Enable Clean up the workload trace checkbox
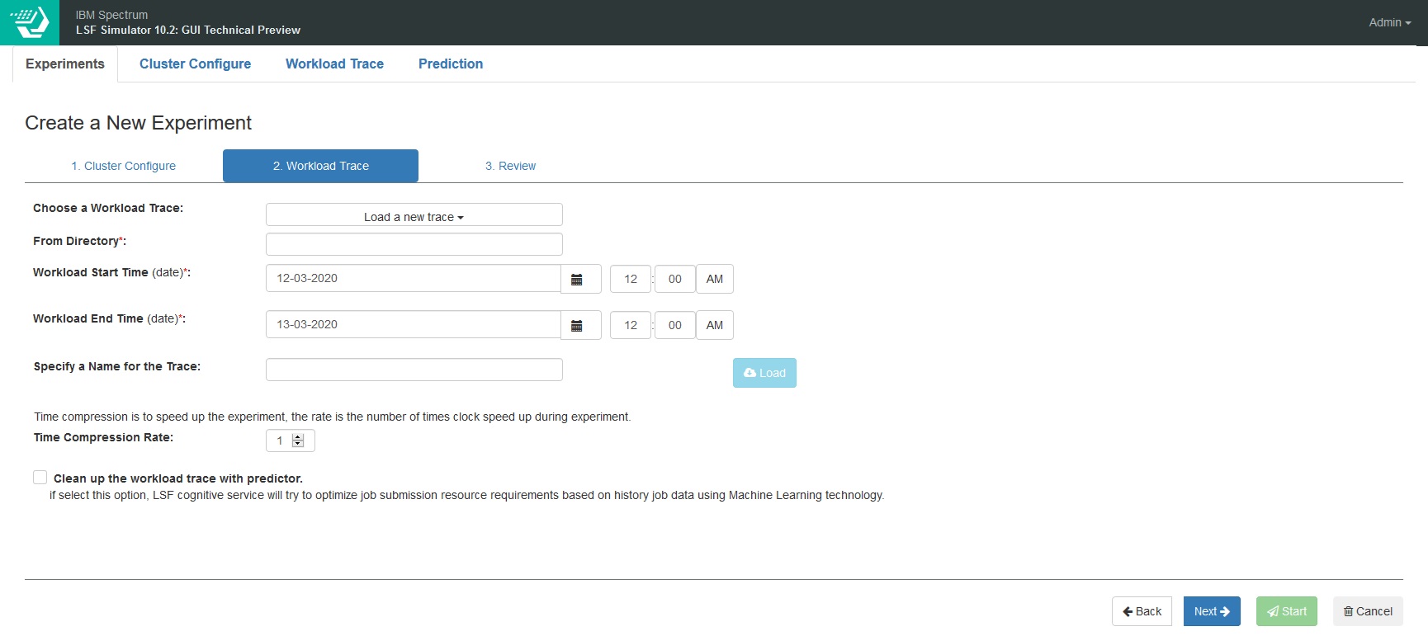The width and height of the screenshot is (1428, 636). 40,478
